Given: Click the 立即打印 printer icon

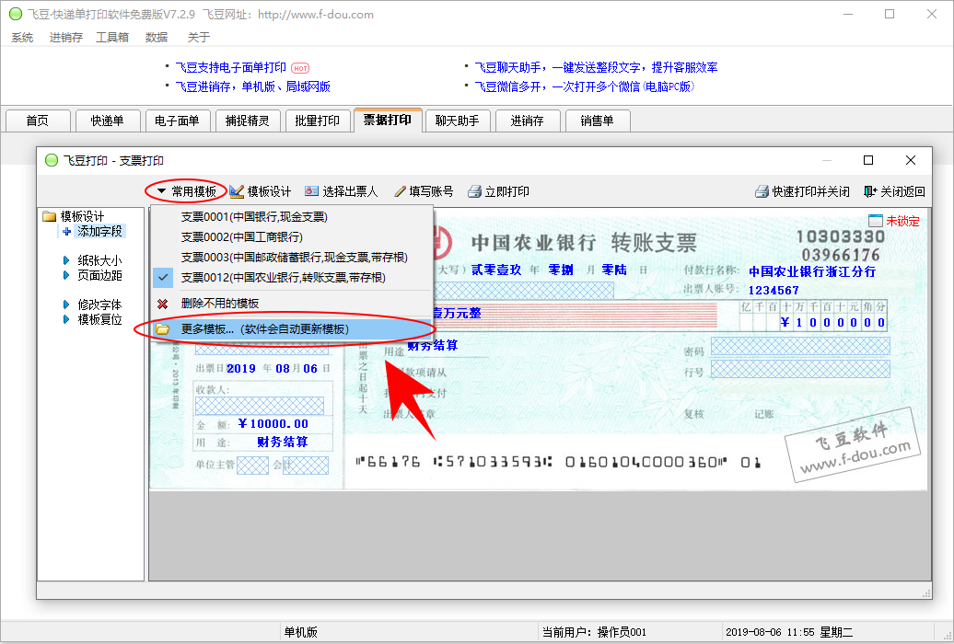Looking at the screenshot, I should point(474,191).
